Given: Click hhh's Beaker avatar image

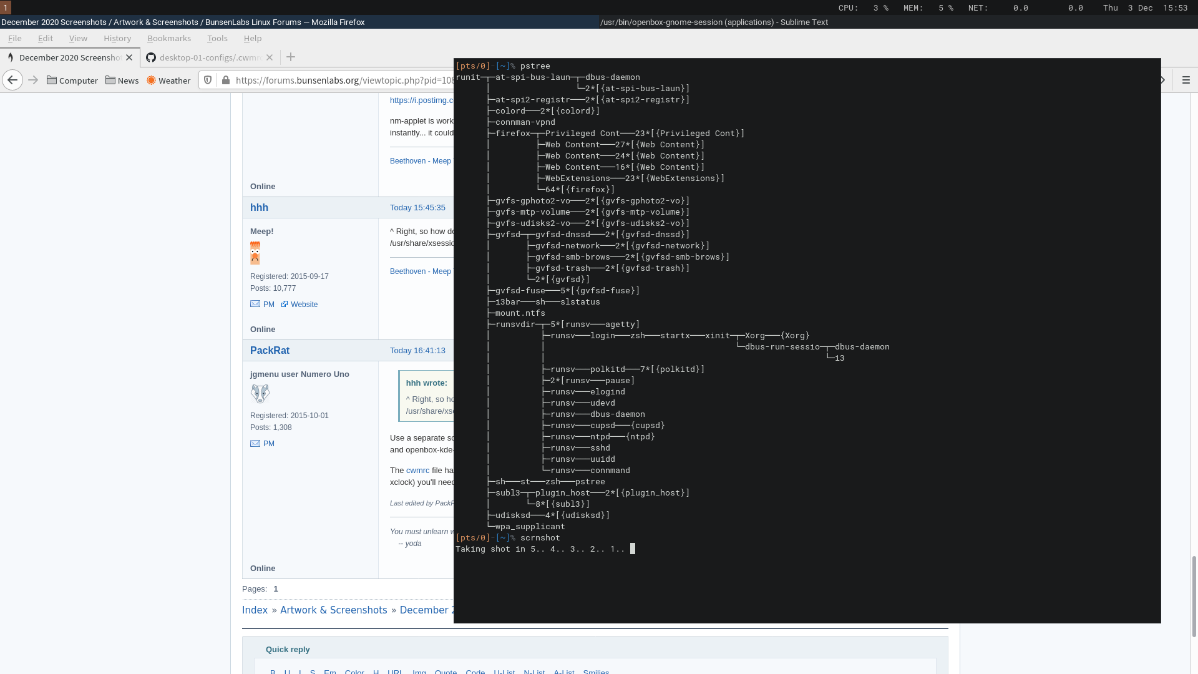Looking at the screenshot, I should click(255, 253).
